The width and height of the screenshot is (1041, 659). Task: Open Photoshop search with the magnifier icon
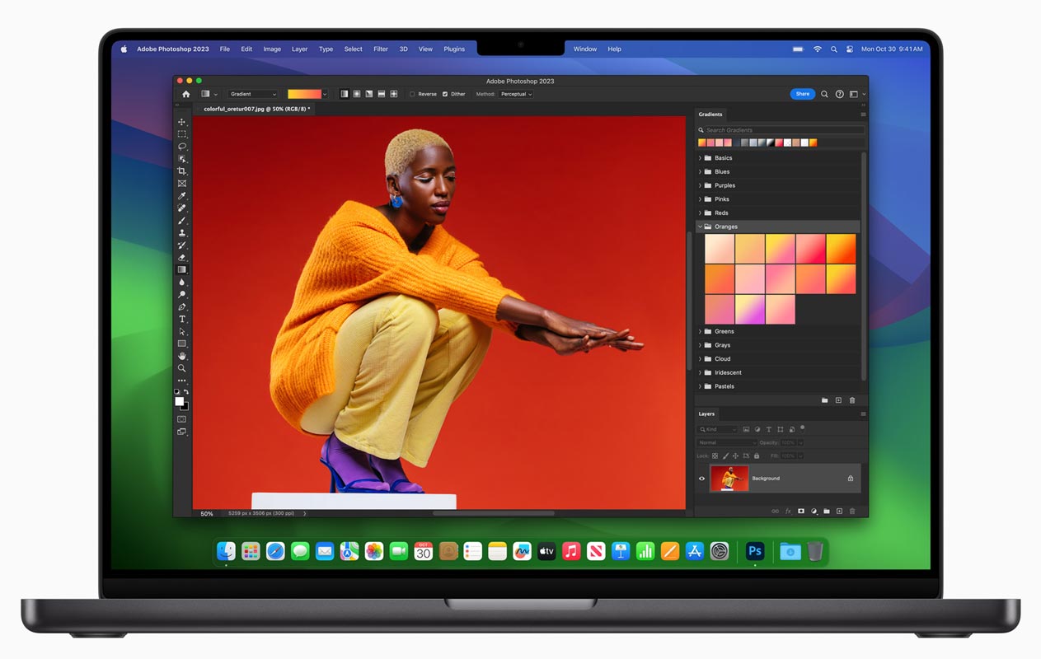coord(824,94)
